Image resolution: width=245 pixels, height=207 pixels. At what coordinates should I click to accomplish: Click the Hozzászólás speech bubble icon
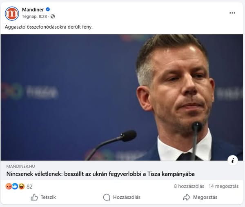click(107, 197)
